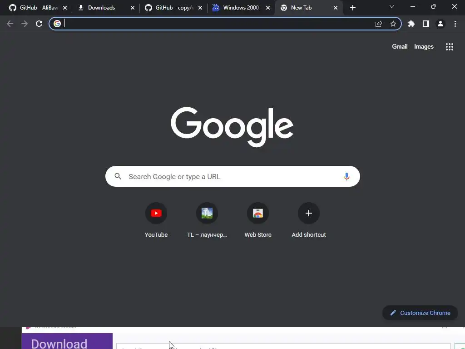Share this page using the share icon

[379, 24]
